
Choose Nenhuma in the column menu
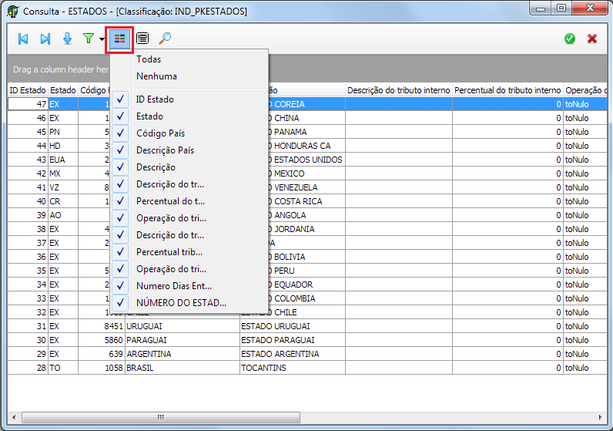(x=156, y=76)
